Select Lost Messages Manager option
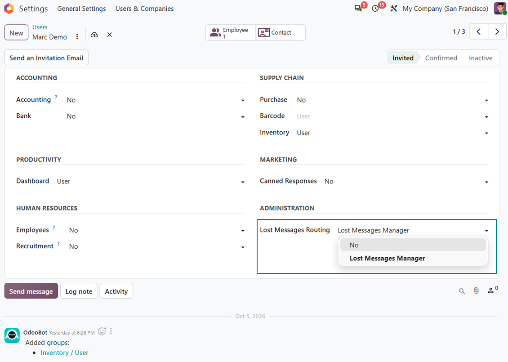 413,258
